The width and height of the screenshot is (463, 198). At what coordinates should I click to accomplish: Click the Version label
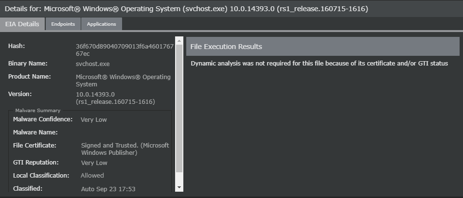point(20,94)
